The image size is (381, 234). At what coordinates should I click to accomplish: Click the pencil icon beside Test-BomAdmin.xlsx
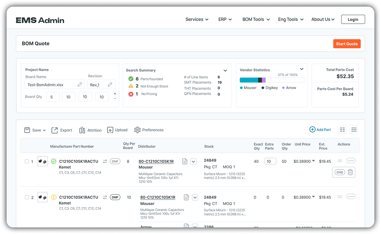pyautogui.click(x=80, y=85)
